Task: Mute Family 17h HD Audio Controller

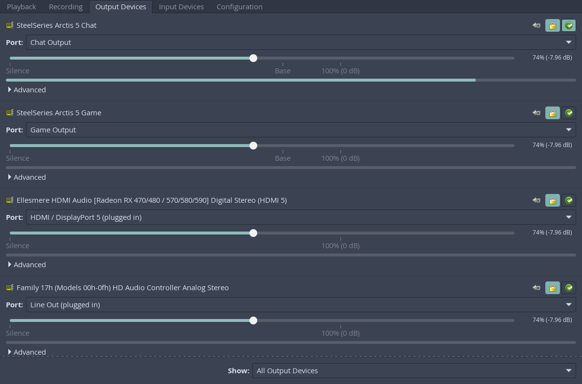Action: pos(537,288)
